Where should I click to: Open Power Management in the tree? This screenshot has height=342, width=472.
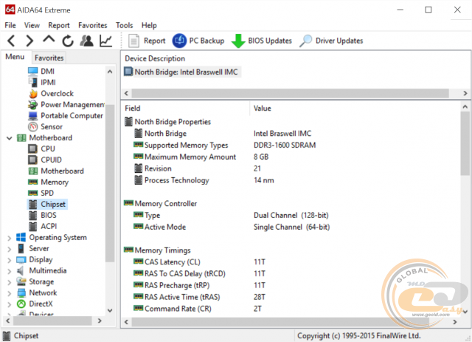[x=72, y=105]
